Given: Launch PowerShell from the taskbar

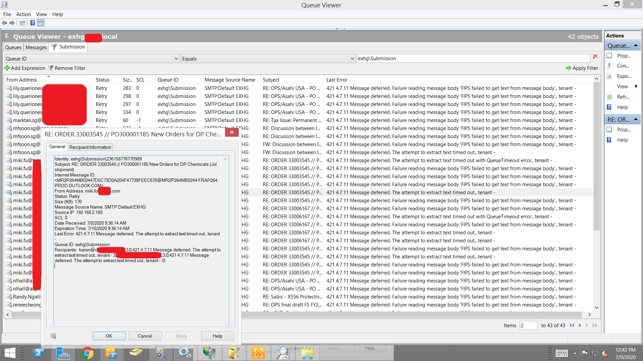Looking at the screenshot, I should (39, 353).
